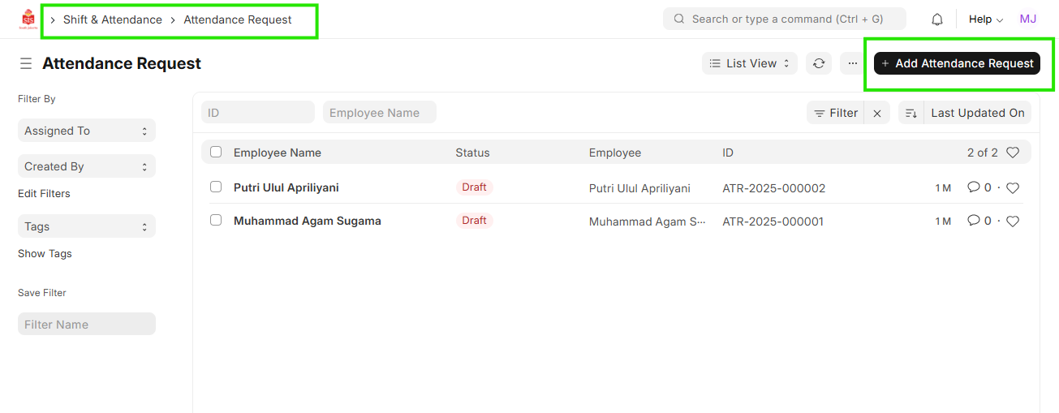Tick the Muhammad Agam Sugama row checkbox

216,220
